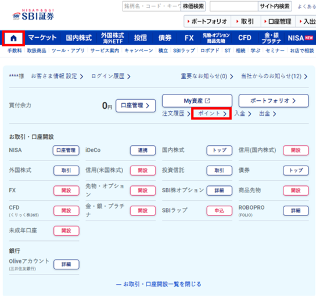This screenshot has width=316, height=296.
Task: Click iDeCo 連携 button
Action: tap(143, 151)
